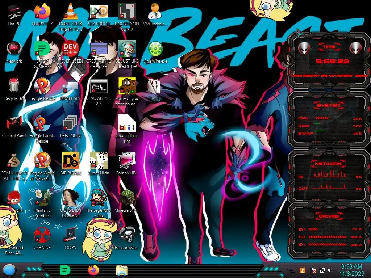Open the Control Panel desktop icon
This screenshot has height=278, width=371.
pos(14,127)
